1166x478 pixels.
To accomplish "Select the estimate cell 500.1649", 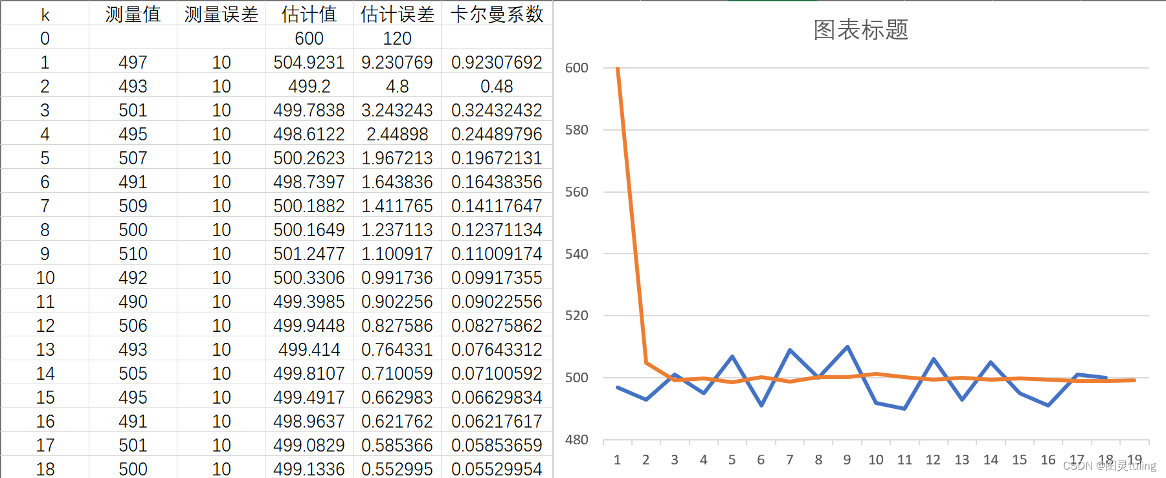I will 309,230.
